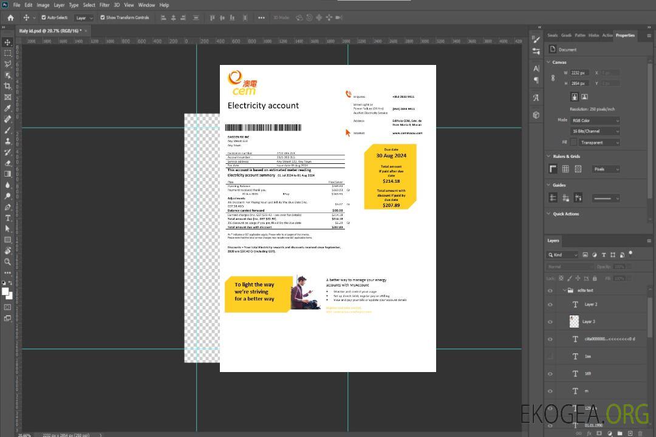Select the Pen tool

7,207
